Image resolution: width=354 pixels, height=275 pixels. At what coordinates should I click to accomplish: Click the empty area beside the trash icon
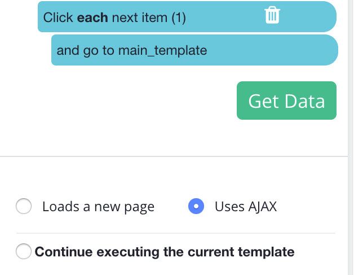tap(308, 16)
